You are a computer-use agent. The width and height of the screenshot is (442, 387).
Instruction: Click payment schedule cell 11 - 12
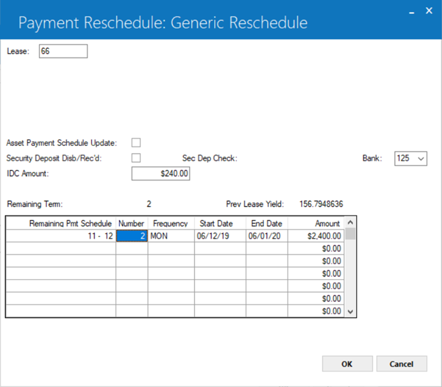[x=61, y=236]
